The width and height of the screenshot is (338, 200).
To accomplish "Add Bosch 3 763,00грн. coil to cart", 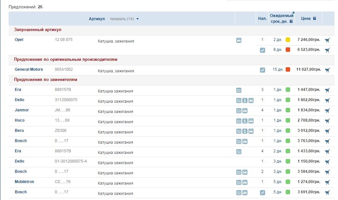I will click(327, 141).
